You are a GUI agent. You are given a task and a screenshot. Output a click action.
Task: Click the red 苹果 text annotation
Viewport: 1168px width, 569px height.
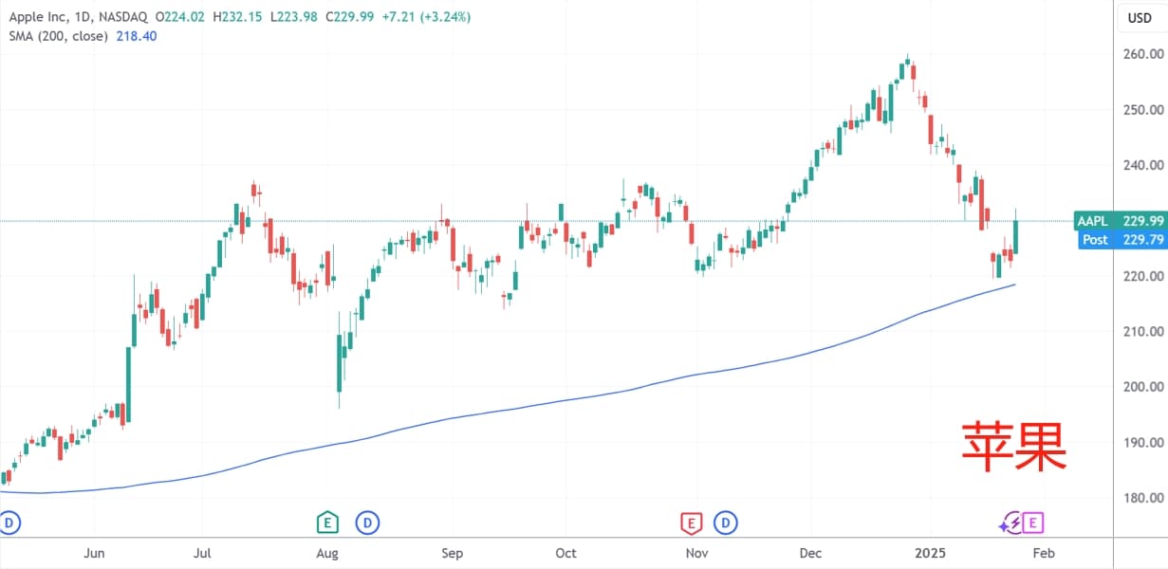pos(1013,448)
